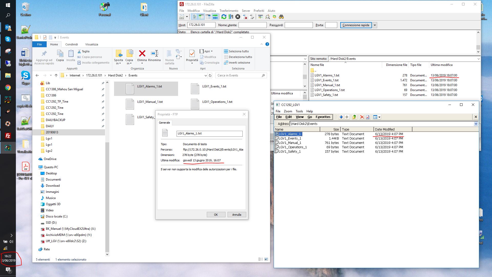The width and height of the screenshot is (492, 277).
Task: Click Copia icon in Explorer ribbon
Action: pos(60,56)
